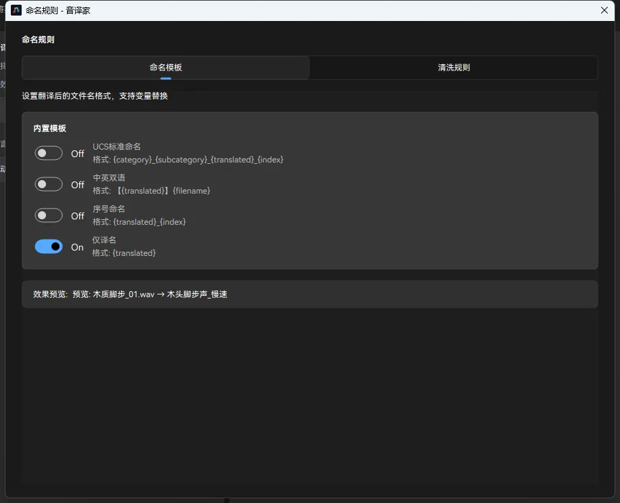Click the 音译家 app icon in title bar
The image size is (620, 503).
coord(16,10)
